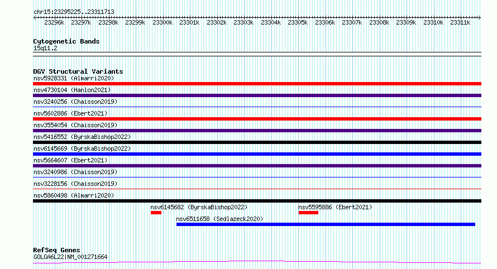The width and height of the screenshot is (497, 269).
Task: Select nsv3240986 (Chaisson2019) label
Action: pos(75,172)
